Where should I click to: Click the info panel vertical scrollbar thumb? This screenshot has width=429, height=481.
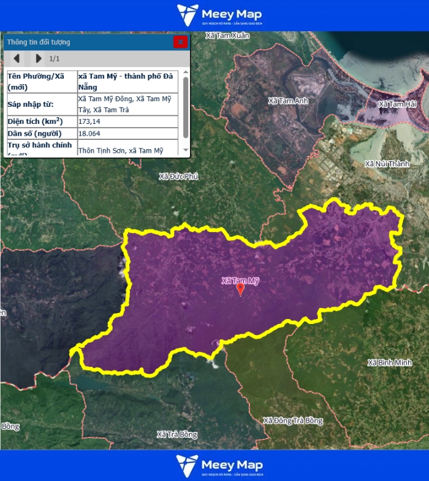pyautogui.click(x=185, y=107)
